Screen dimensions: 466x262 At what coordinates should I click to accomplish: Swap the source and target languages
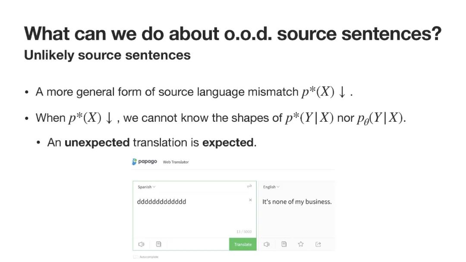249,186
